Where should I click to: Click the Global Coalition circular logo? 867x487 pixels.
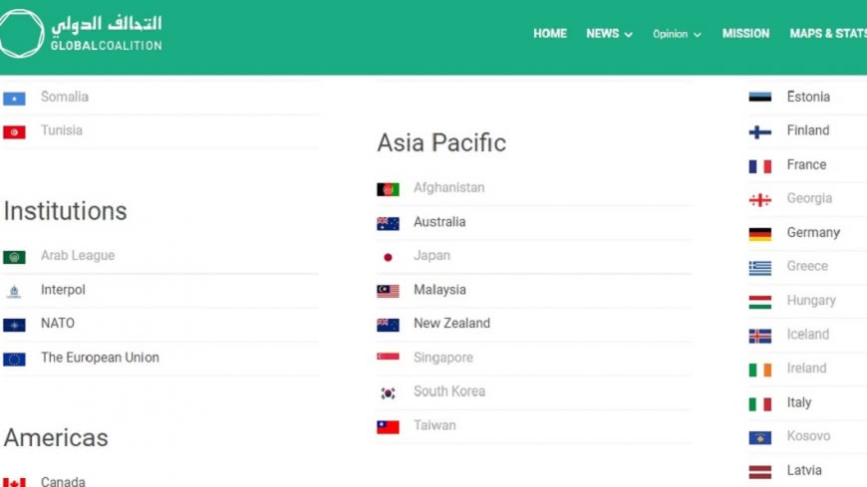(21, 33)
